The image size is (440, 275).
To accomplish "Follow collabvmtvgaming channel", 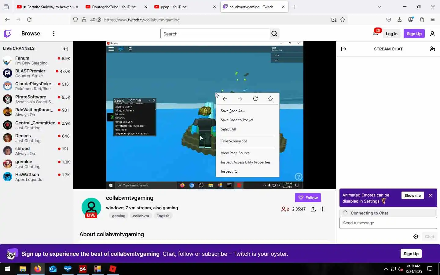I will pyautogui.click(x=308, y=198).
